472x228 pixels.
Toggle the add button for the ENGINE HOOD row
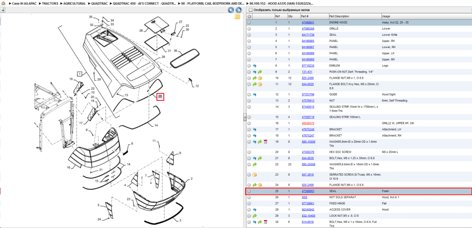(x=249, y=23)
